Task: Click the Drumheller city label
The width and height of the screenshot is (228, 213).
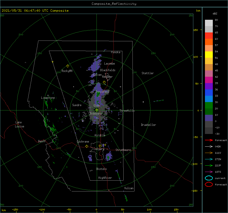Action: [x=148, y=125]
